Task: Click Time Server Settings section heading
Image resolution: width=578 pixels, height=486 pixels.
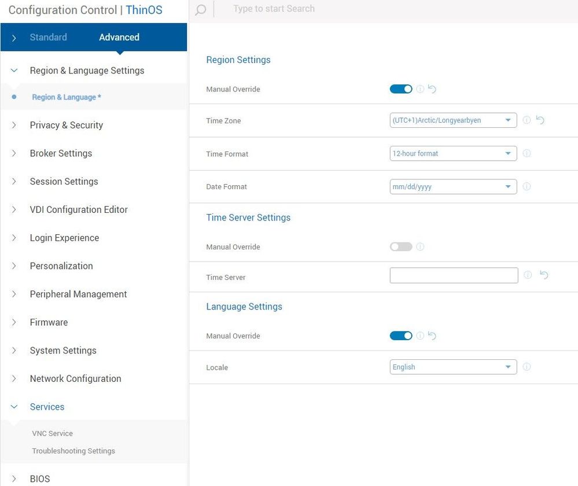Action: 248,218
